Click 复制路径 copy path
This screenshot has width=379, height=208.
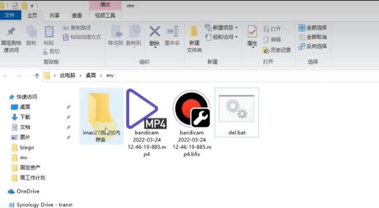click(77, 28)
